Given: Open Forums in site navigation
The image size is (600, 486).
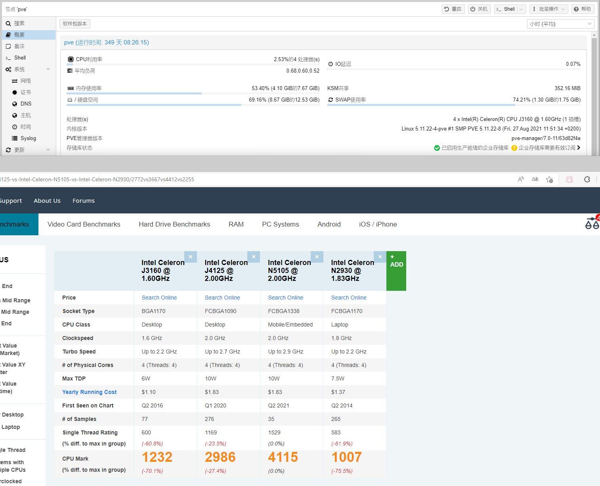Looking at the screenshot, I should [84, 201].
